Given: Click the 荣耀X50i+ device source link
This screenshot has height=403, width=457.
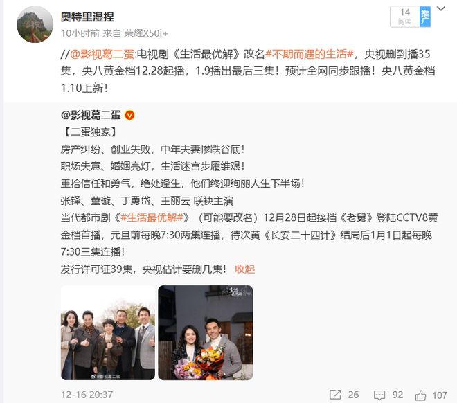Looking at the screenshot, I should (146, 33).
